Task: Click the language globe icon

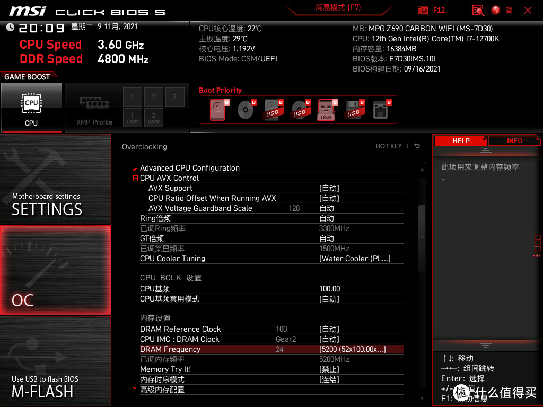Action: point(496,10)
